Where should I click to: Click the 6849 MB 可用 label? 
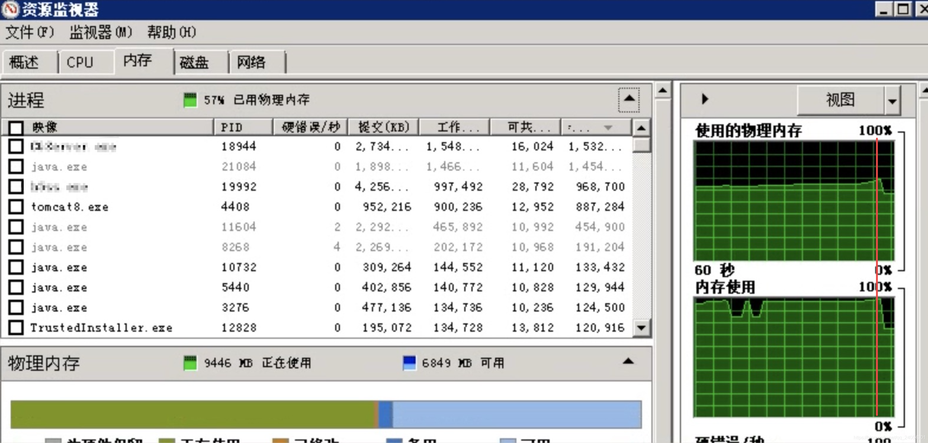point(463,363)
